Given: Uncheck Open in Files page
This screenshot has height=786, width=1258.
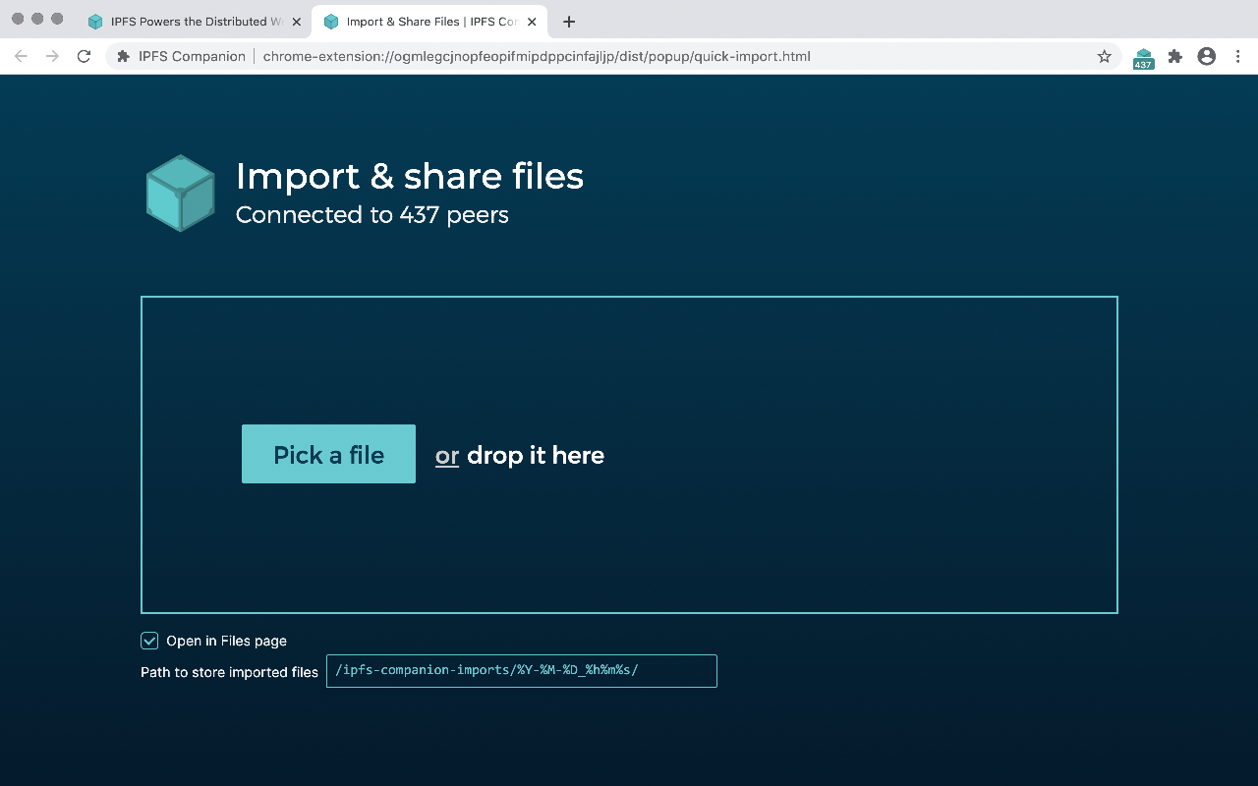Looking at the screenshot, I should 148,641.
